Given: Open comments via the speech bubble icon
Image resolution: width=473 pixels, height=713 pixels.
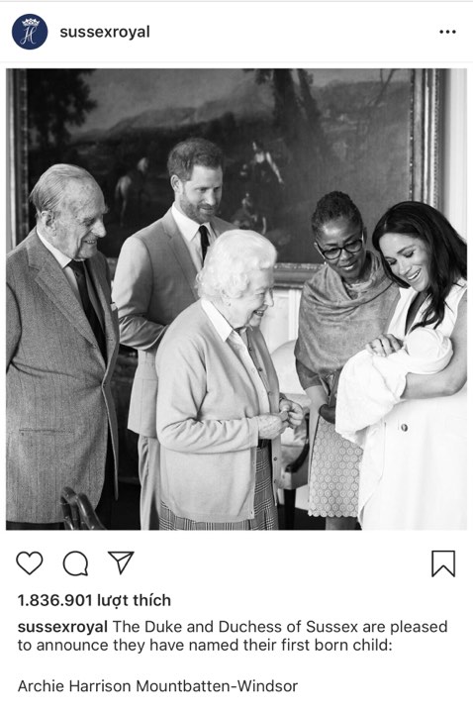Looking at the screenshot, I should pos(75,563).
